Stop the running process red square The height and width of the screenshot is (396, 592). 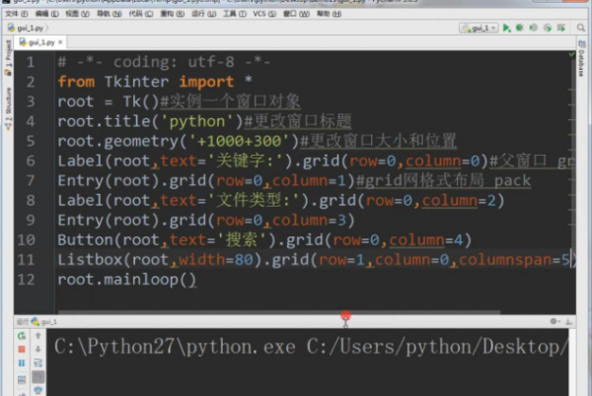(x=22, y=349)
